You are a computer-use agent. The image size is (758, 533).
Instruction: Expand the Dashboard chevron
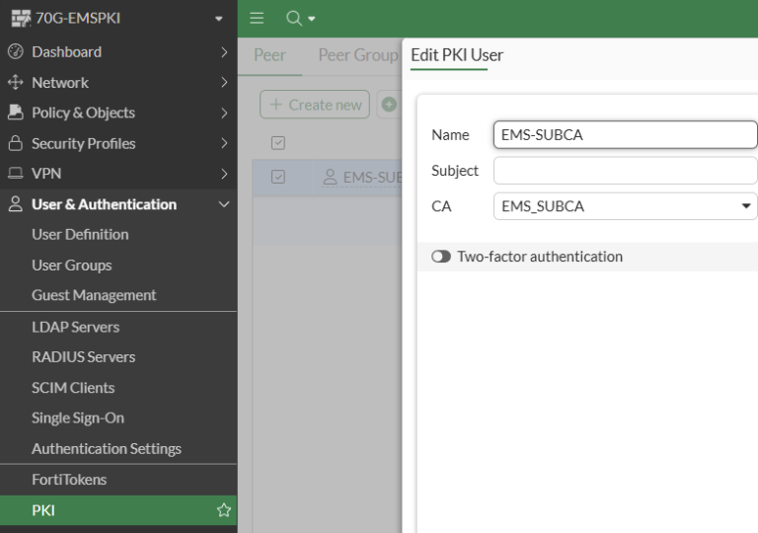click(x=224, y=52)
